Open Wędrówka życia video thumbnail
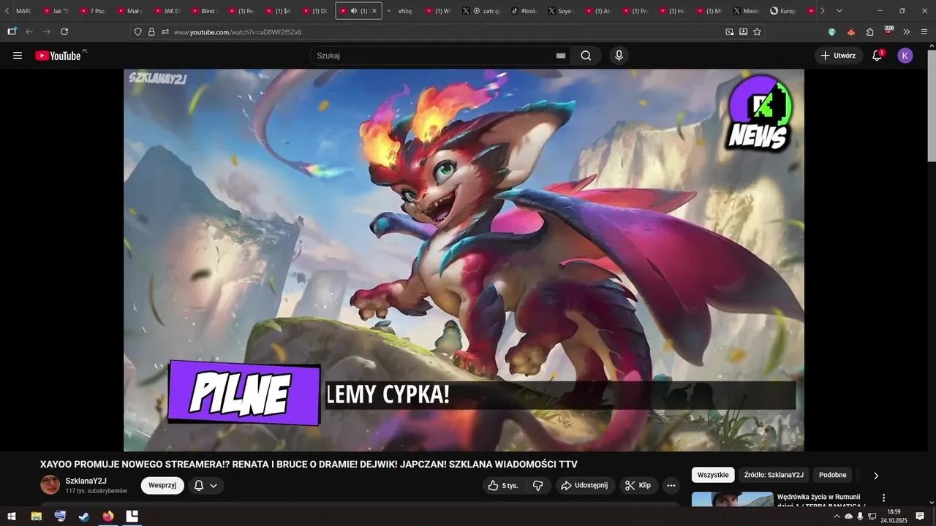 pyautogui.click(x=732, y=500)
